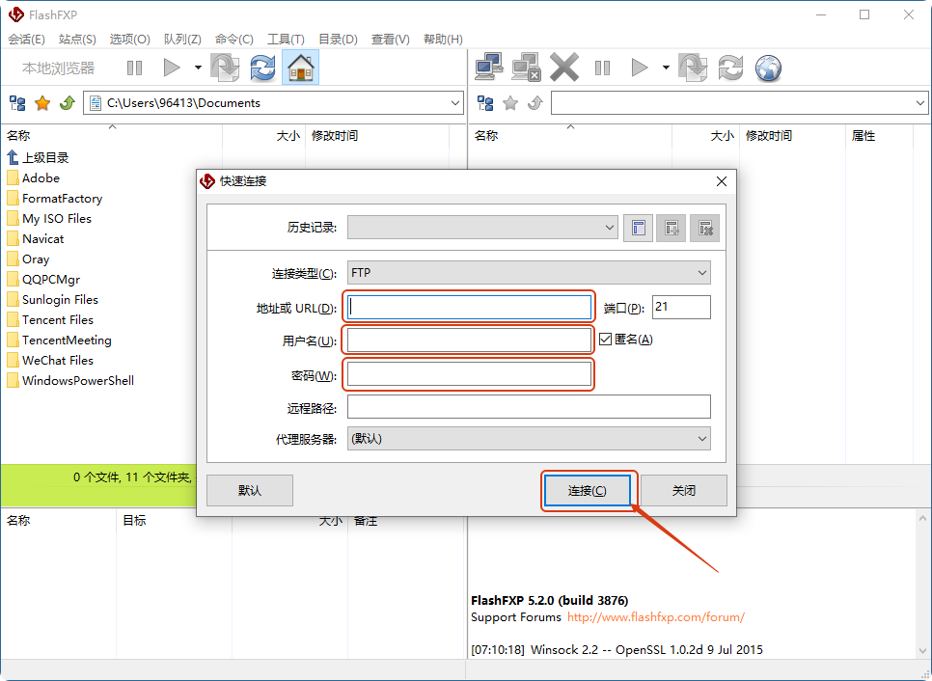932x681 pixels.
Task: Click the 地址或 URL input field
Action: (470, 308)
